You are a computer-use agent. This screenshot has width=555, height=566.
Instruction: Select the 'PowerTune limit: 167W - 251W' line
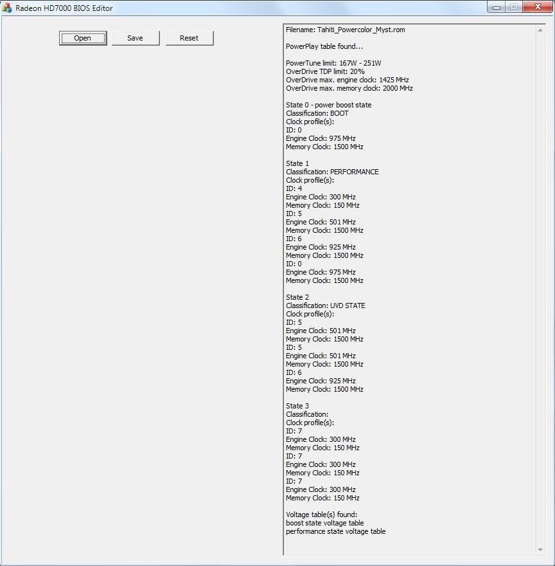333,63
